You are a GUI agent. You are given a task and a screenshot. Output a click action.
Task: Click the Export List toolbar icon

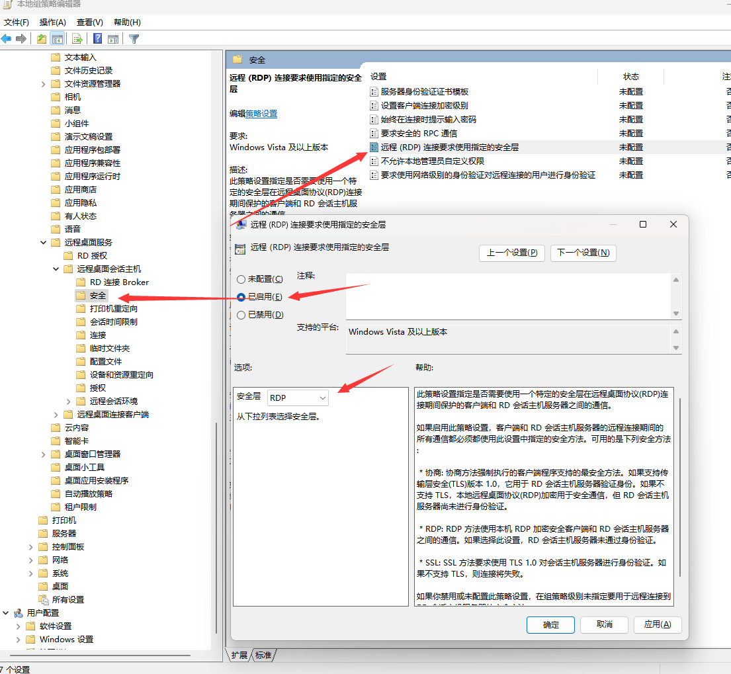77,39
